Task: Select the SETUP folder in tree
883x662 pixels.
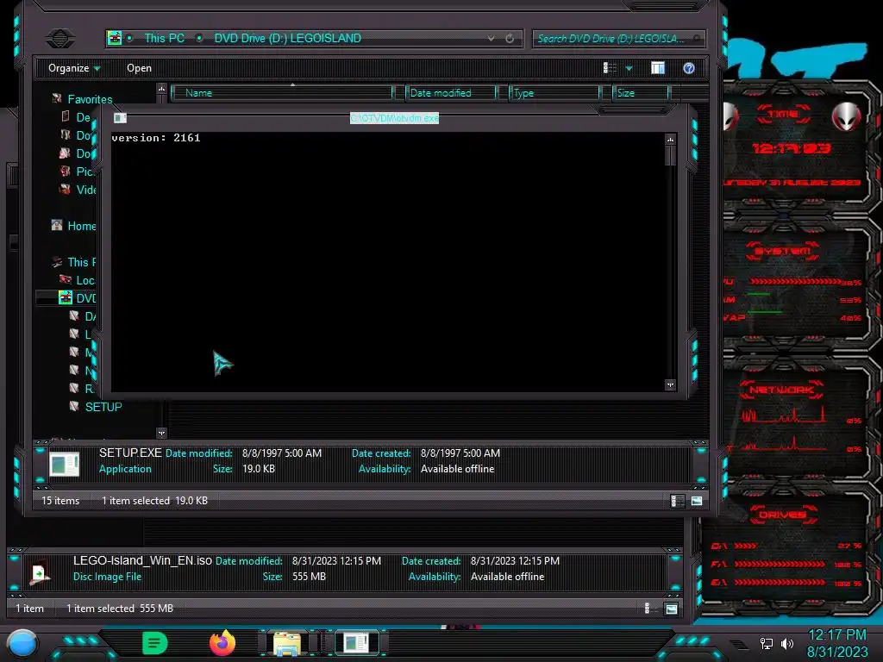Action: click(103, 407)
